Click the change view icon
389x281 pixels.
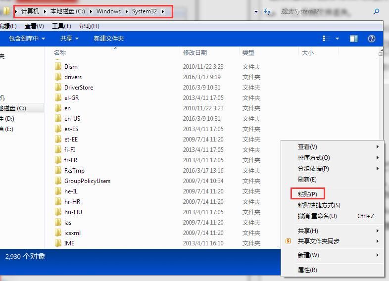pos(327,39)
